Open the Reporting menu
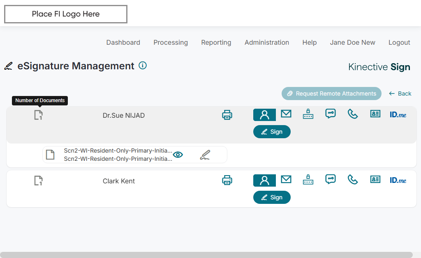This screenshot has width=421, height=258. pyautogui.click(x=216, y=42)
